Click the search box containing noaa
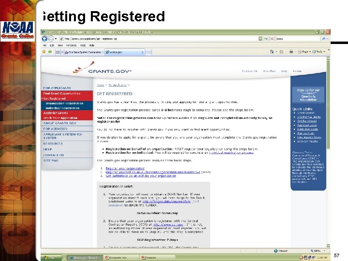This screenshot has height=261, width=348. pyautogui.click(x=298, y=39)
